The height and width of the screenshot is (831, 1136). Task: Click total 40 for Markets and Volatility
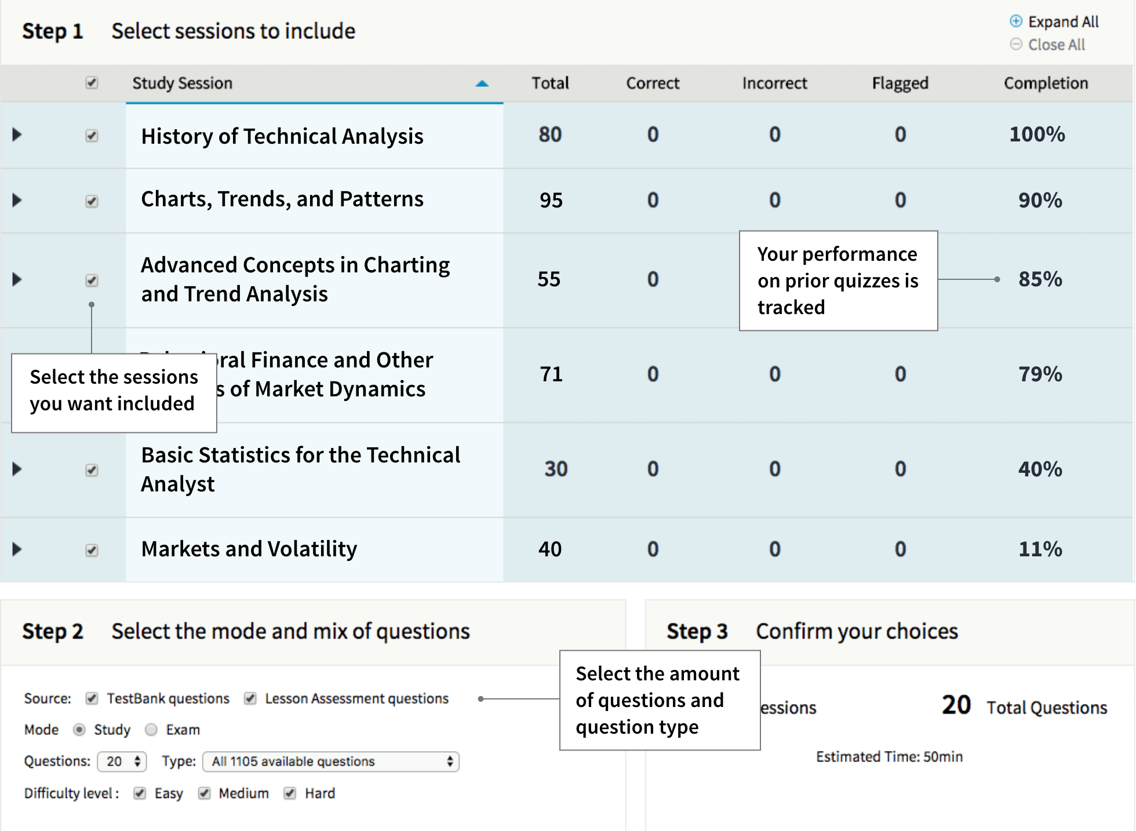point(550,549)
